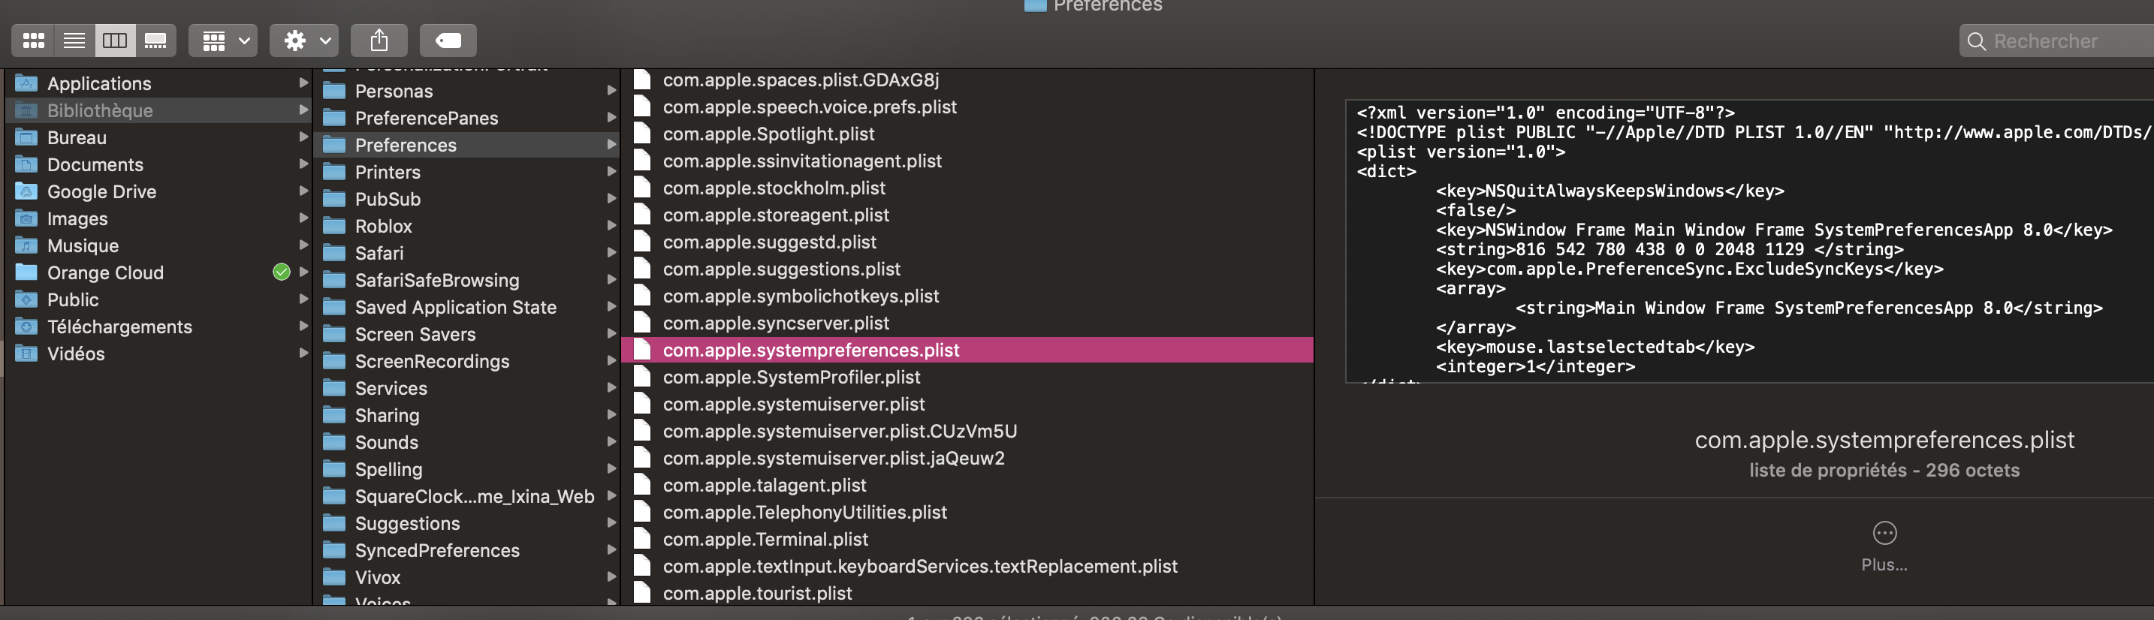The height and width of the screenshot is (620, 2154).
Task: Switch to list view mode
Action: (x=74, y=40)
